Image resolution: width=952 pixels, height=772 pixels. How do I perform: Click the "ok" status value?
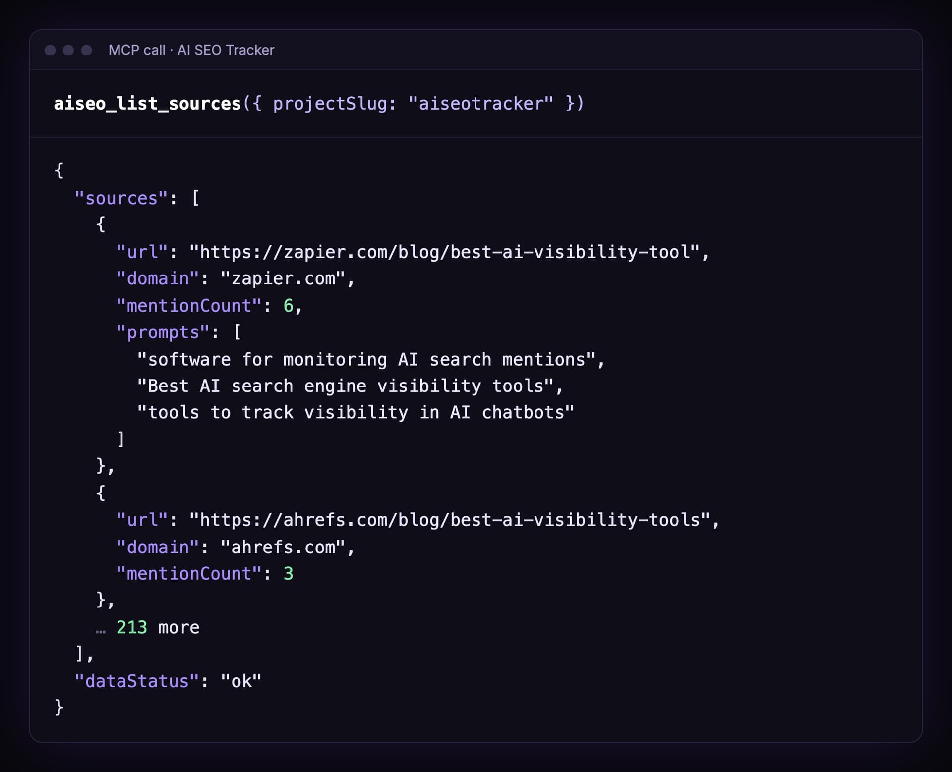[241, 681]
